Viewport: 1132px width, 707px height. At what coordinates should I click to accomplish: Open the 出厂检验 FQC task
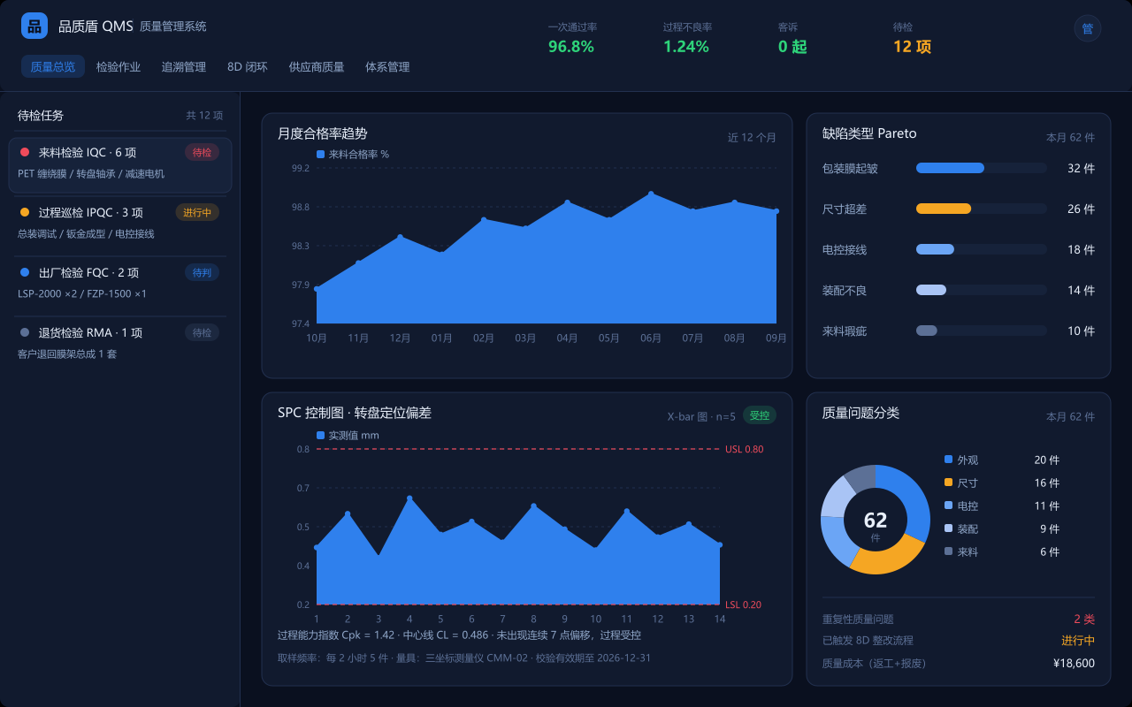click(120, 285)
